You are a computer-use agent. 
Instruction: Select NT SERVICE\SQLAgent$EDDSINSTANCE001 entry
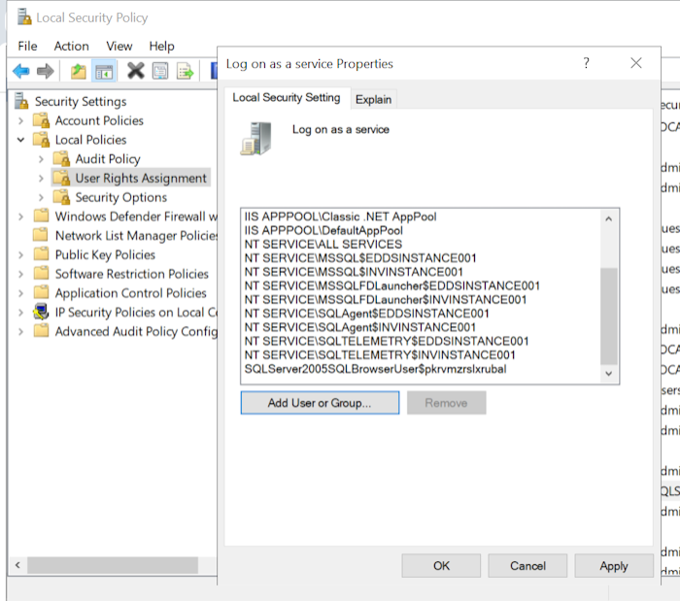[367, 314]
